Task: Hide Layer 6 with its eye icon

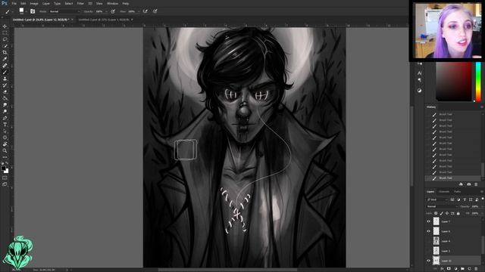Action: 428,231
